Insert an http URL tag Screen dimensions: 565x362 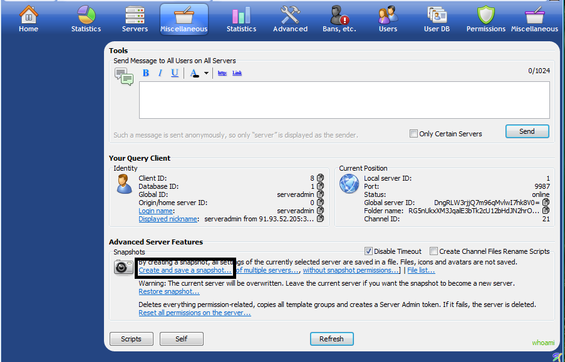click(222, 73)
